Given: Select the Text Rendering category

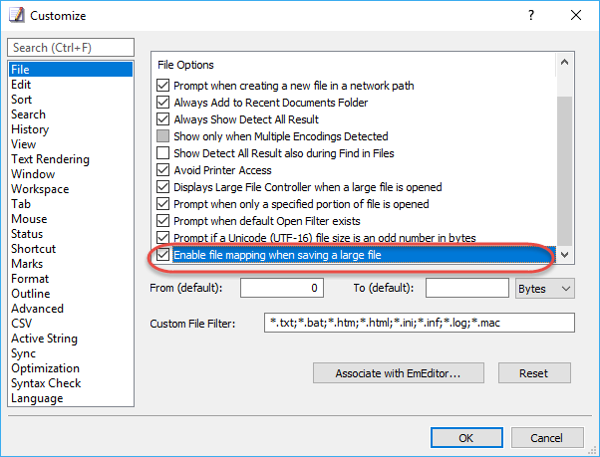Looking at the screenshot, I should click(50, 159).
